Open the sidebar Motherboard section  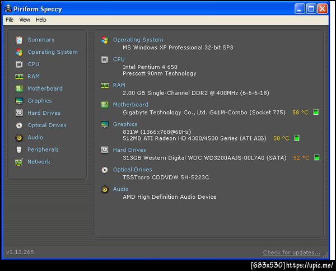coord(45,88)
